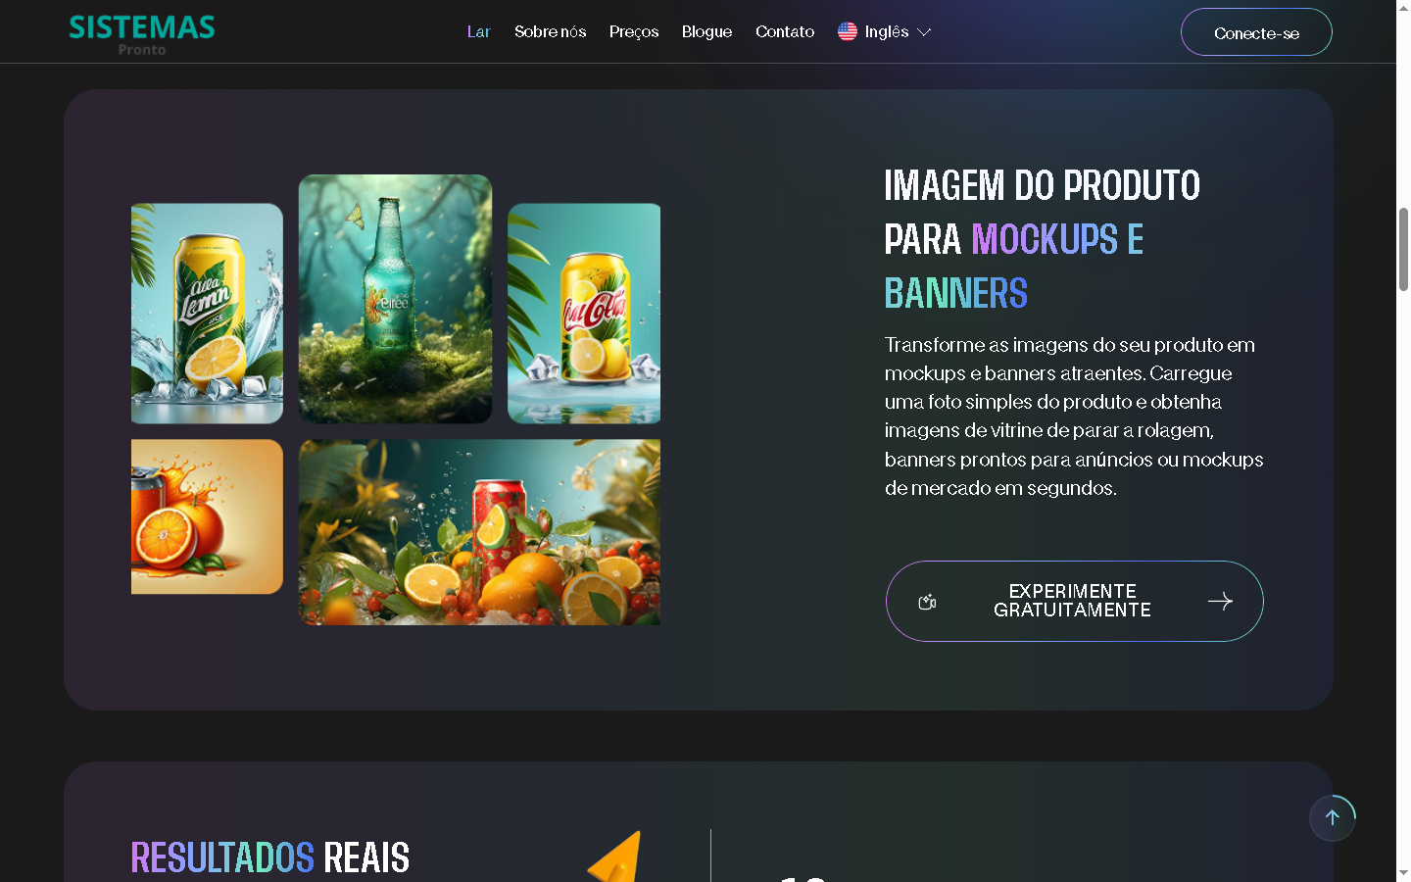The height and width of the screenshot is (882, 1411).
Task: Expand the Inglês language dropdown chevron
Action: 924,32
